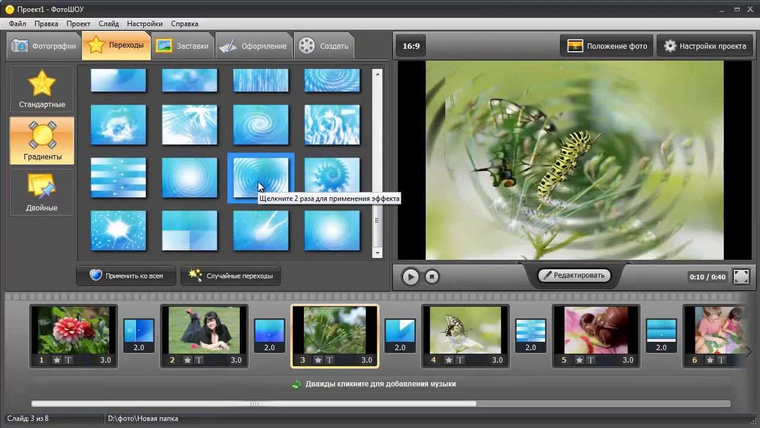Select the Стандартные transitions category
The height and width of the screenshot is (428, 760).
(42, 89)
